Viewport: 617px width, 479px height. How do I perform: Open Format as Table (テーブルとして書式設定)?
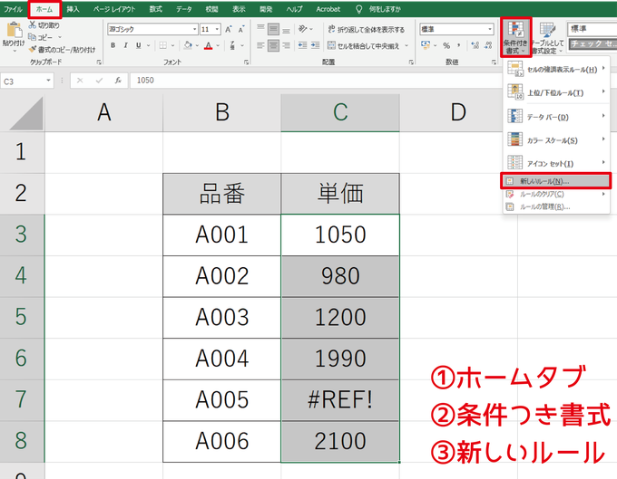(547, 38)
